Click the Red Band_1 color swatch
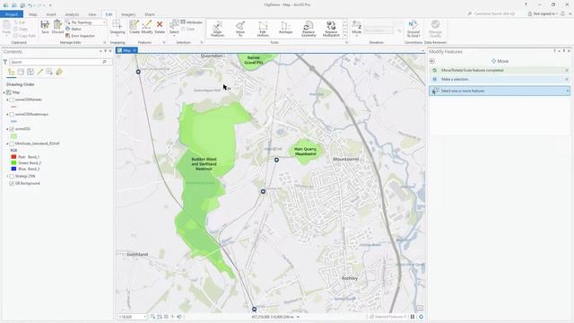574x323 pixels. click(x=13, y=157)
